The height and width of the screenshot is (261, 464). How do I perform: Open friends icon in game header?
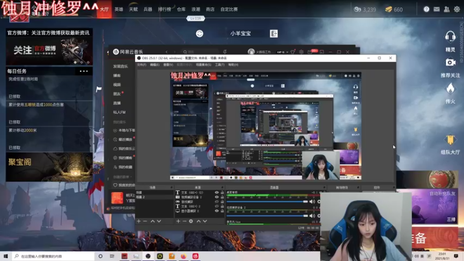click(x=447, y=9)
